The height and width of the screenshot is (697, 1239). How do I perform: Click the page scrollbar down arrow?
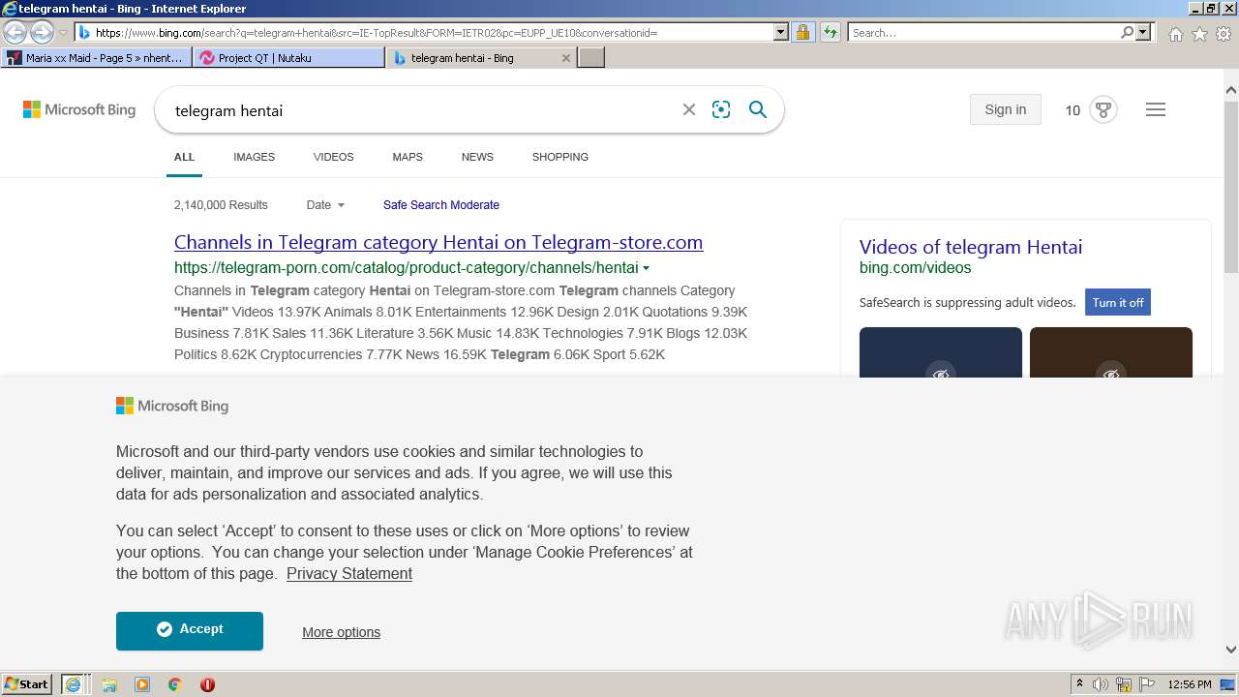tap(1230, 651)
